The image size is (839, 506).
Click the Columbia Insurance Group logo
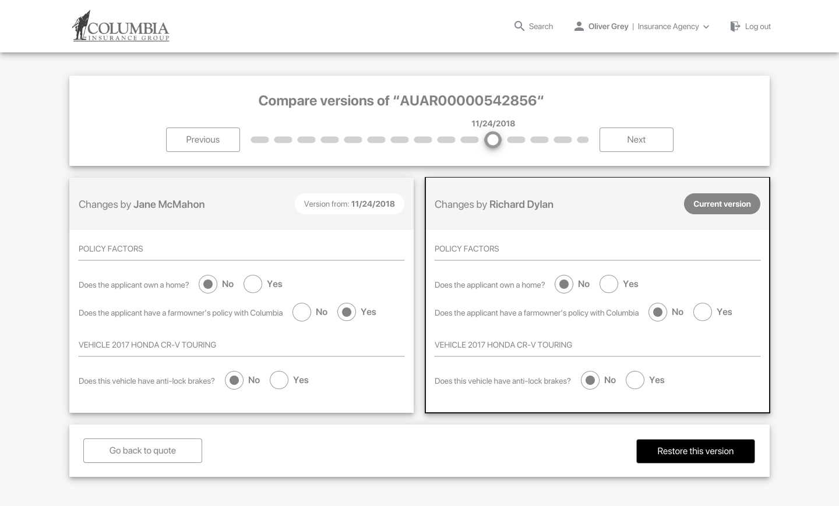click(x=121, y=26)
